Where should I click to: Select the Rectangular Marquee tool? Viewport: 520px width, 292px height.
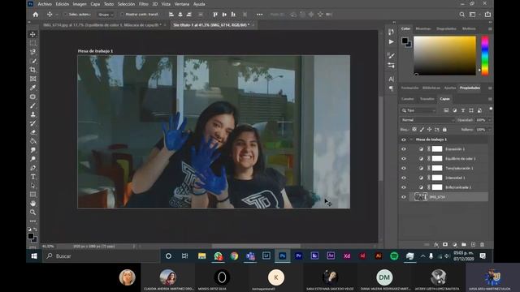[32, 43]
